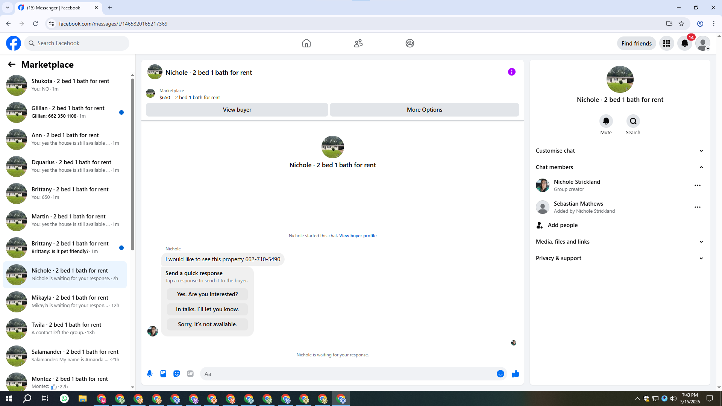The image size is (722, 406).
Task: Open the Windows Start menu
Action: click(x=9, y=398)
